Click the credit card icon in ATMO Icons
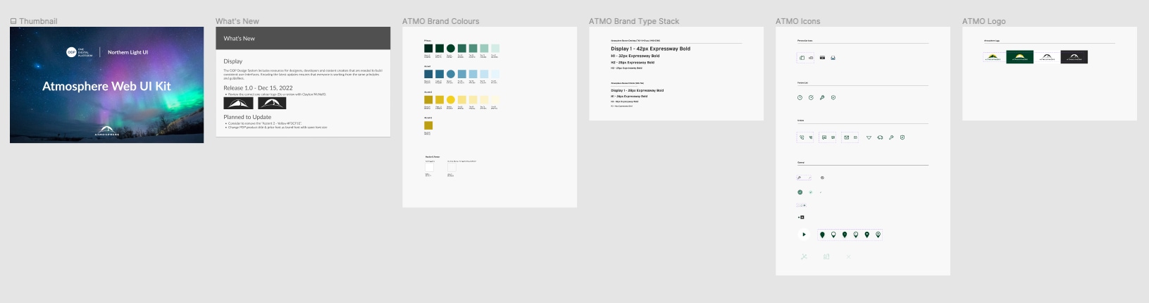 coord(822,58)
